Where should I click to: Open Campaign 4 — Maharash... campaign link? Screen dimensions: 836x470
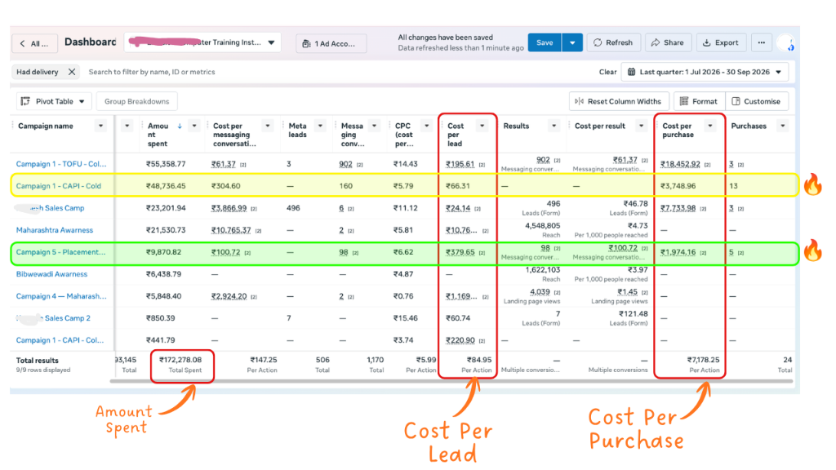pyautogui.click(x=61, y=296)
